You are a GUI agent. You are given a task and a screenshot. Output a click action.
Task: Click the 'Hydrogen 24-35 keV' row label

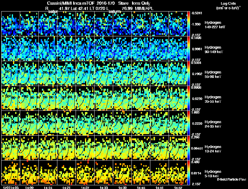pyautogui.click(x=213, y=124)
